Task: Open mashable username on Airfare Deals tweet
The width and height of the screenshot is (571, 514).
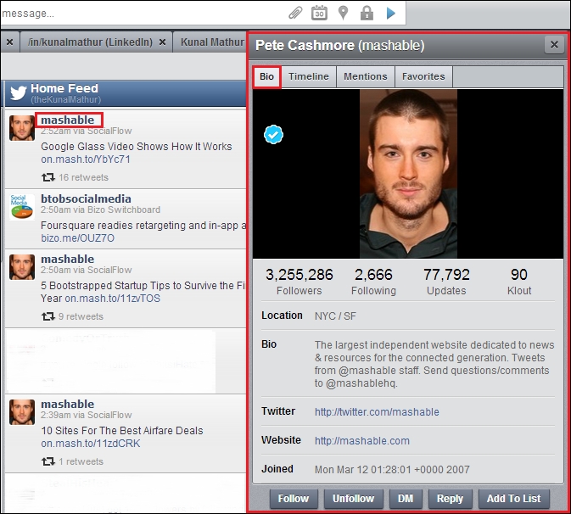Action: coord(68,404)
